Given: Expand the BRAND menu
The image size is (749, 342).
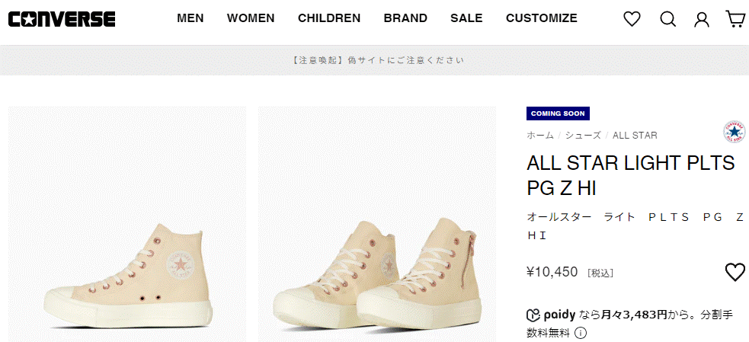Looking at the screenshot, I should (x=405, y=18).
